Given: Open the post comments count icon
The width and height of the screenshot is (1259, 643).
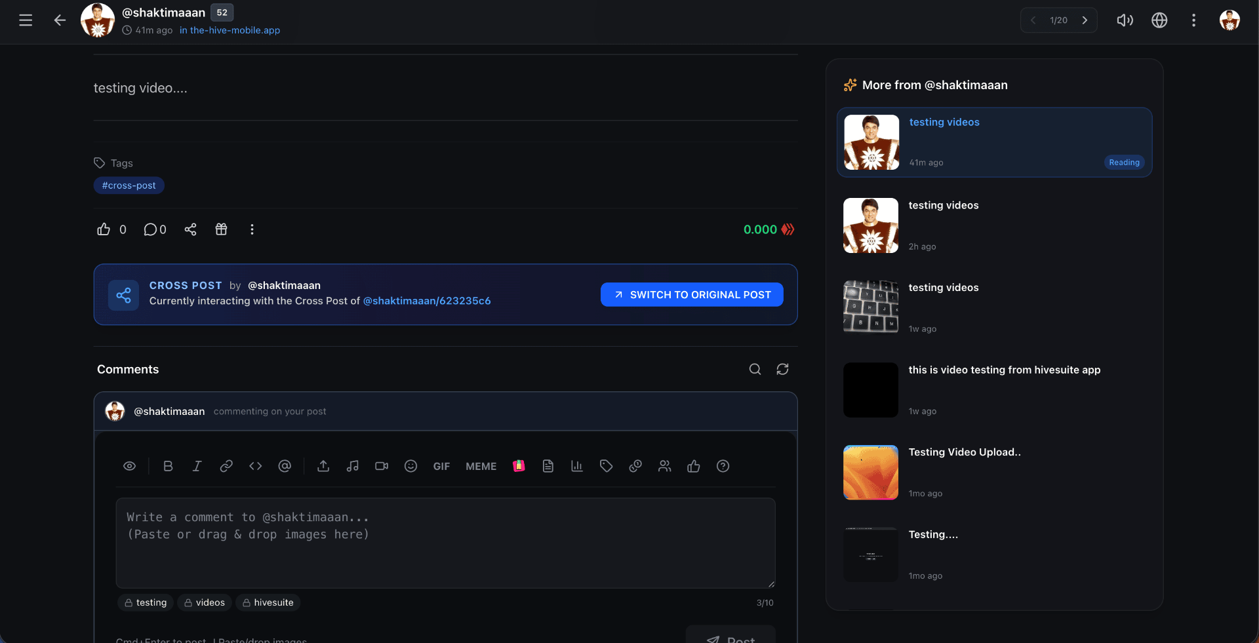Looking at the screenshot, I should point(150,229).
